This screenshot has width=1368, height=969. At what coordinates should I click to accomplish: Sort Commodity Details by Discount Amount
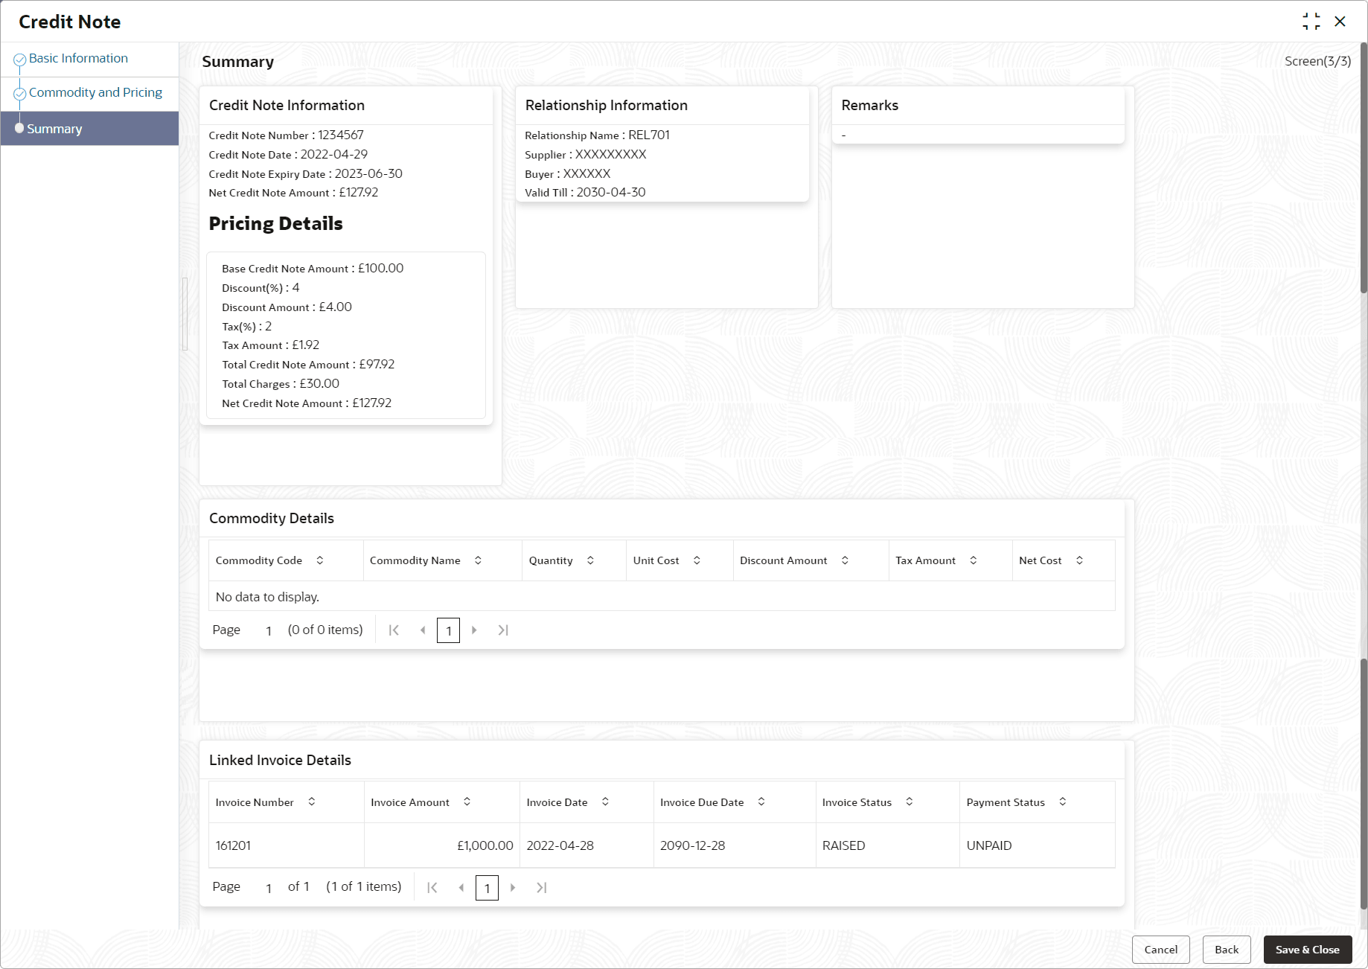(x=846, y=560)
